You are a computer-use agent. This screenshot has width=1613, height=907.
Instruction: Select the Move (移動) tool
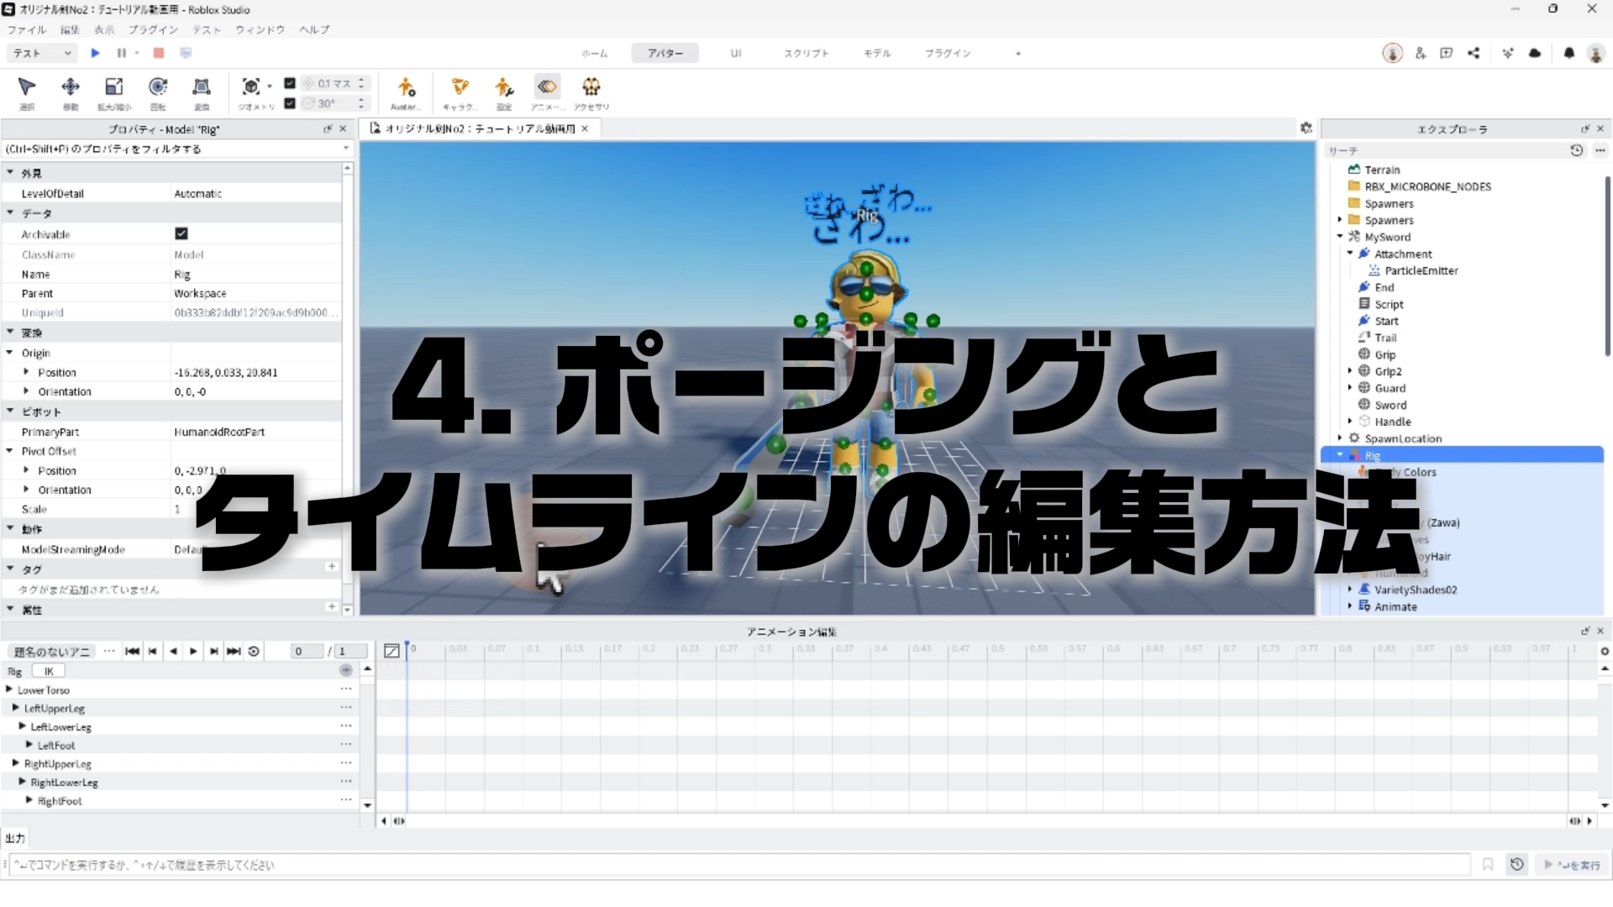[71, 87]
